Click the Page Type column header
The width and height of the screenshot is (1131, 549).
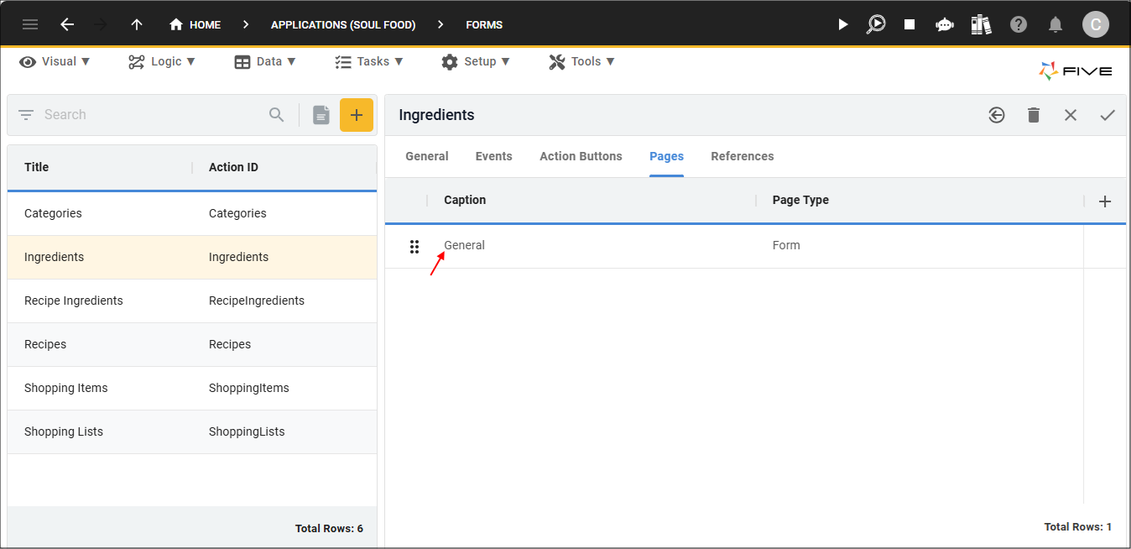(x=800, y=200)
